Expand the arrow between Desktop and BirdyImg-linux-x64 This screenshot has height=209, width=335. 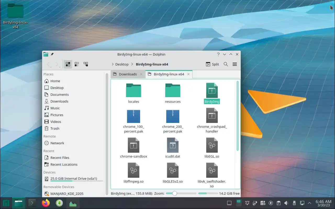coord(132,64)
